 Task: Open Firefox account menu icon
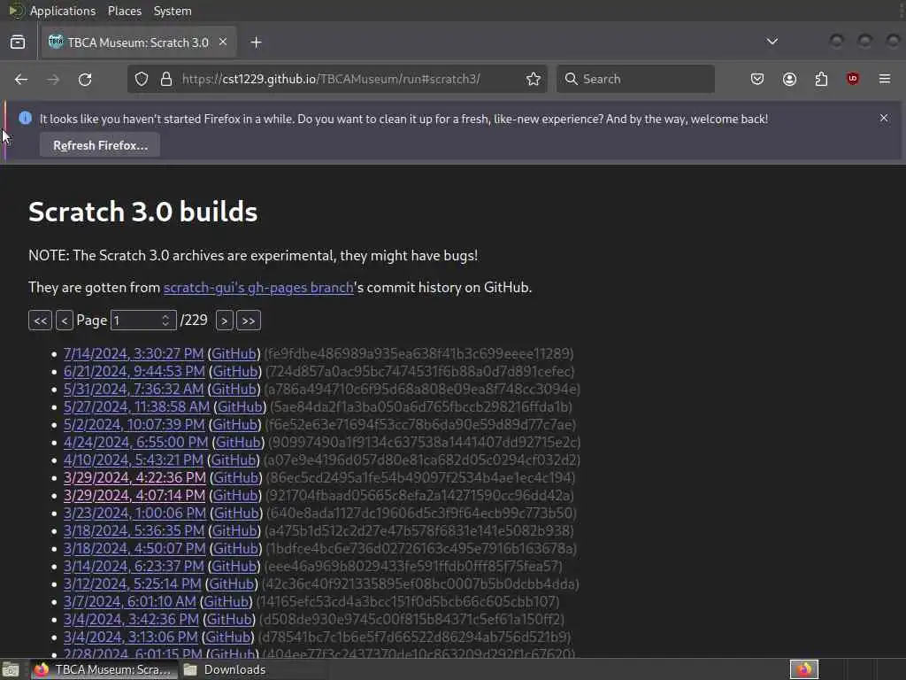tap(789, 79)
